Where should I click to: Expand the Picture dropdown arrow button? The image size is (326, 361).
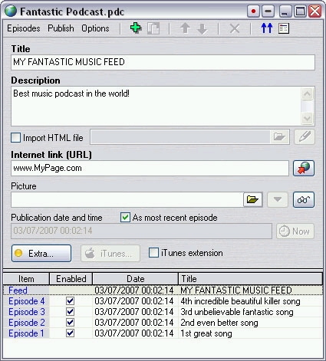coord(278,199)
